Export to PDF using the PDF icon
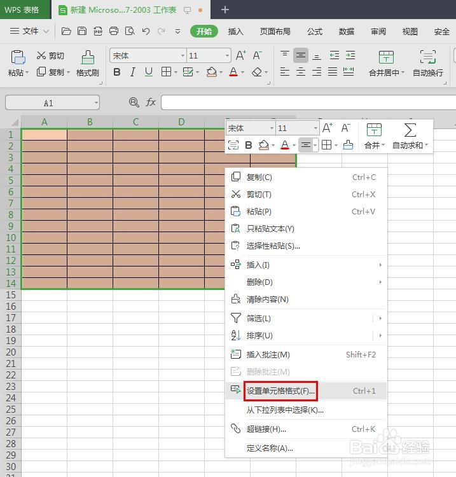 [x=98, y=31]
